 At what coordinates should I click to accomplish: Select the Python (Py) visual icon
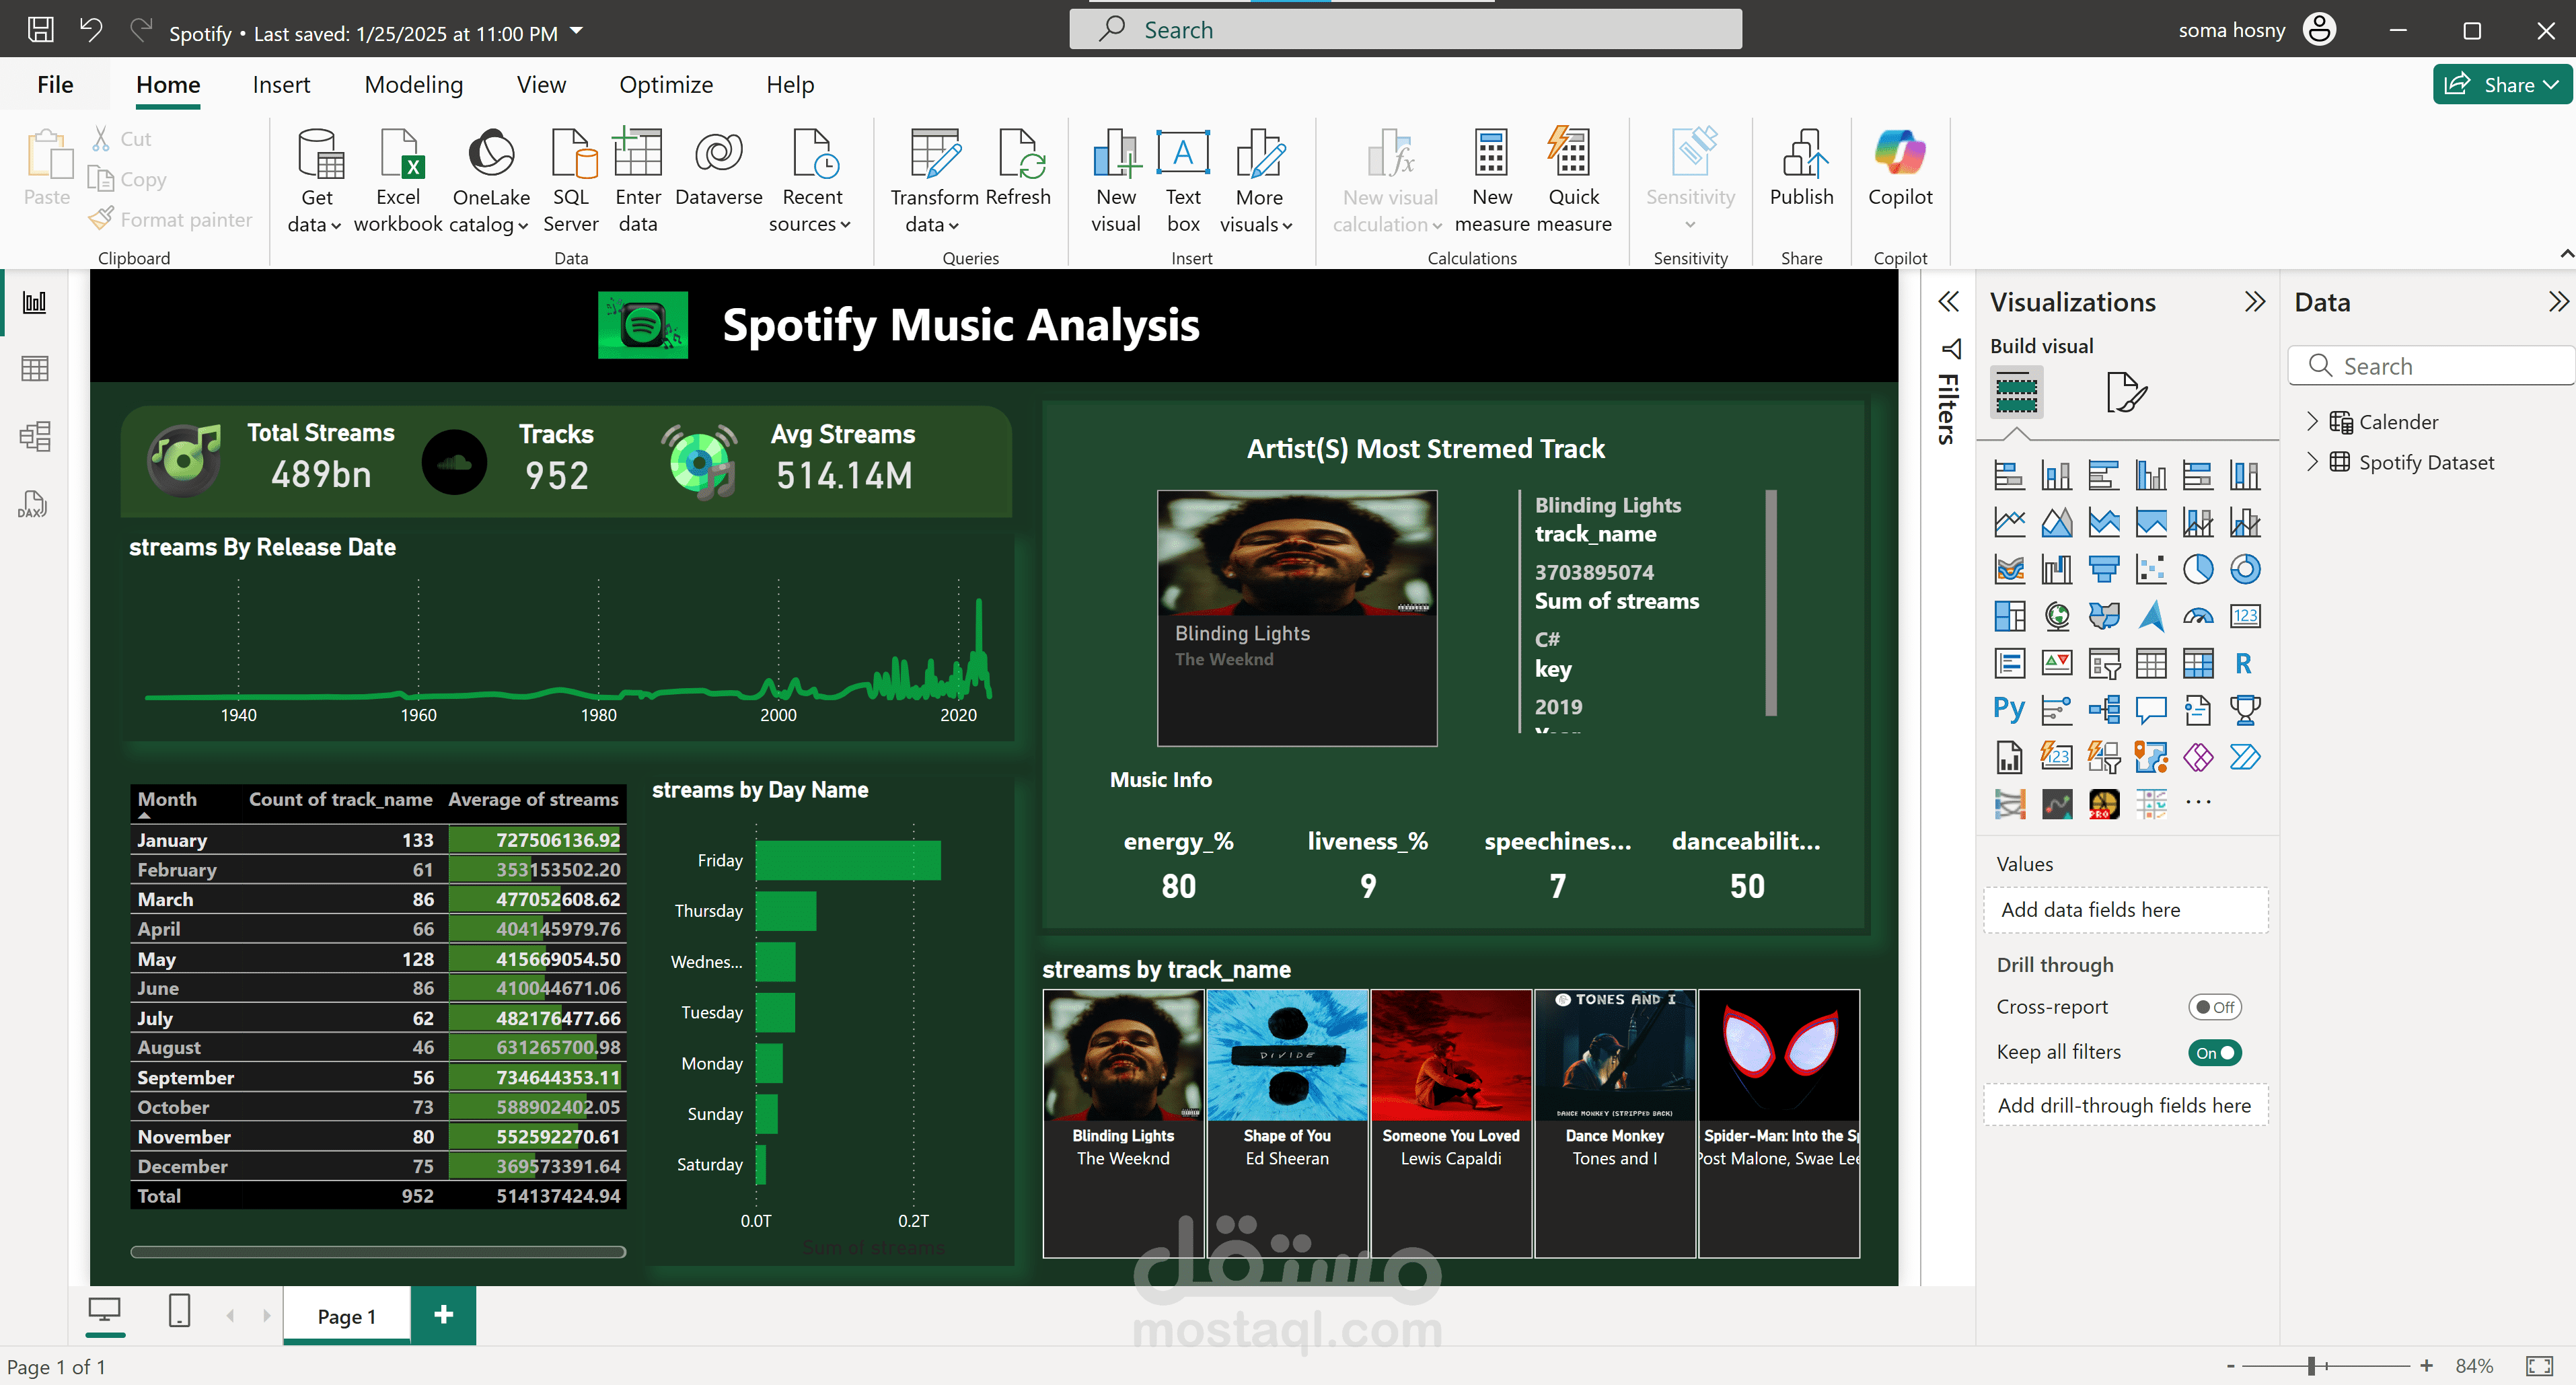coord(2009,710)
